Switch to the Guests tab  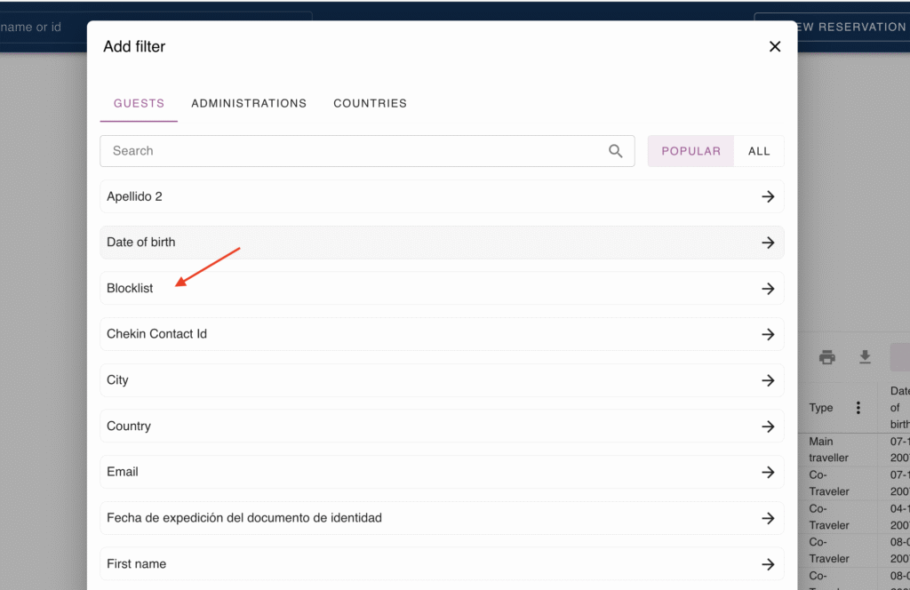coord(139,103)
